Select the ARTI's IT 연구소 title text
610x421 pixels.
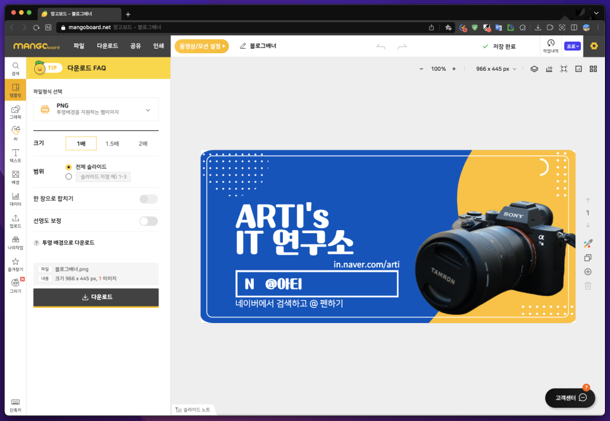[294, 229]
